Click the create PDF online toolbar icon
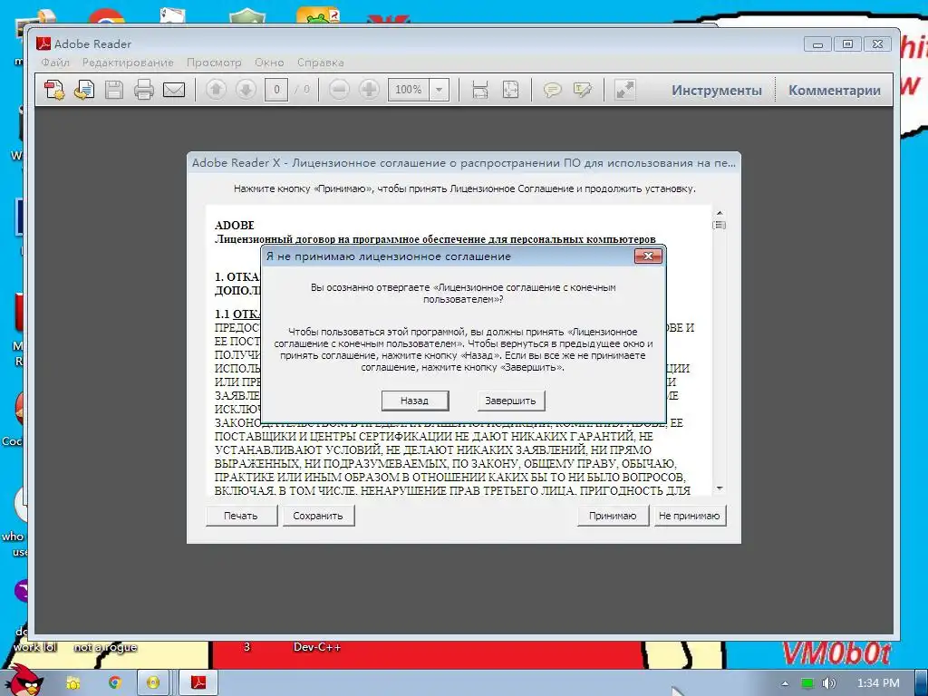Viewport: 928px width, 696px height. pyautogui.click(x=54, y=90)
